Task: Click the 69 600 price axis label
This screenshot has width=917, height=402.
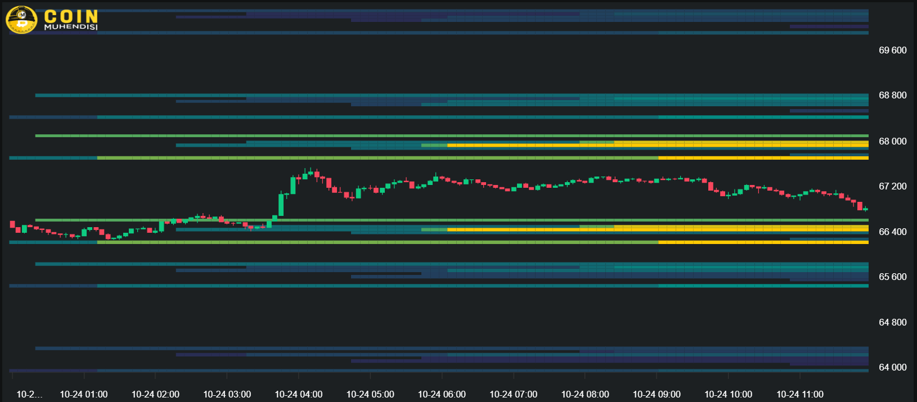Action: pos(892,51)
